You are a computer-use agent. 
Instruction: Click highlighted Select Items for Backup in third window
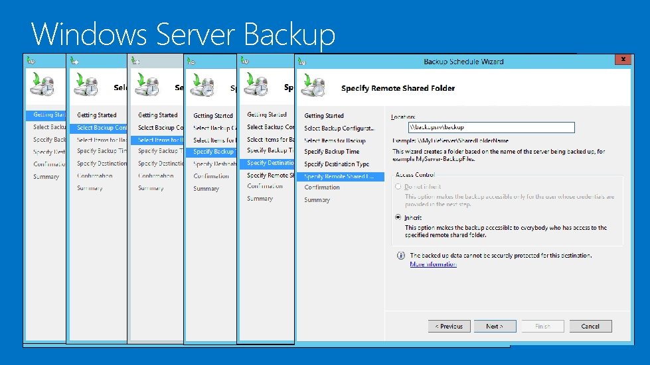tap(157, 140)
